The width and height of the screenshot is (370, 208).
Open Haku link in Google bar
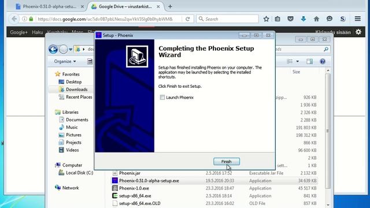(38, 32)
